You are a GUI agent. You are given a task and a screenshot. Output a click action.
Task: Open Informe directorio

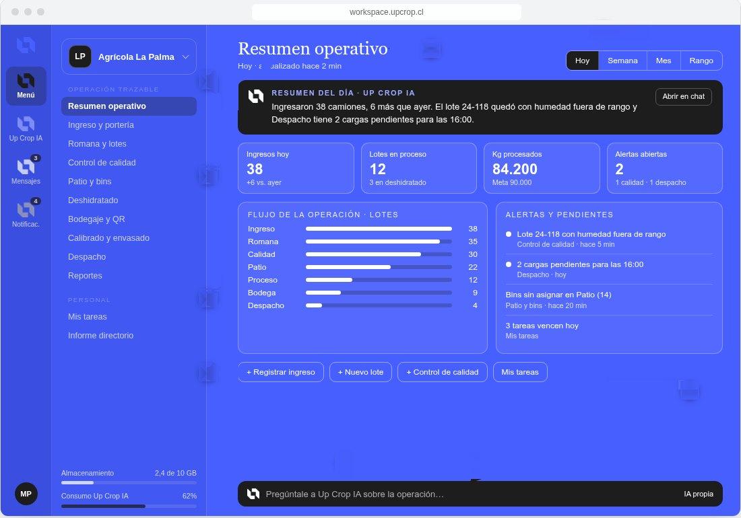click(129, 336)
